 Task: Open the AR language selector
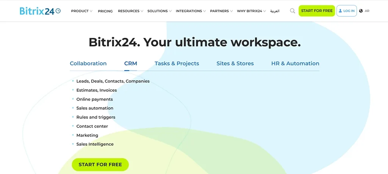click(x=367, y=11)
